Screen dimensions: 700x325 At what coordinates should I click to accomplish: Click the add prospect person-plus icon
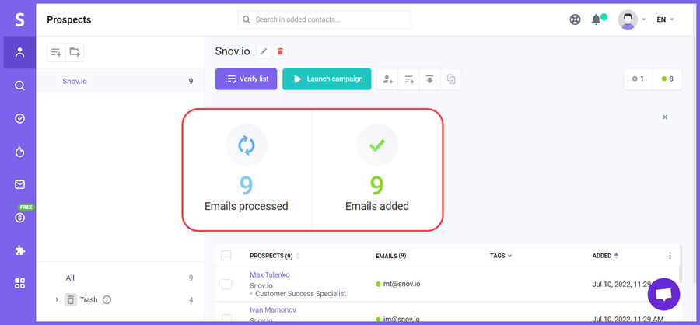click(x=387, y=79)
